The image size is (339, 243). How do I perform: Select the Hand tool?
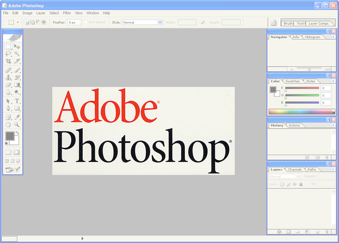[x=8, y=124]
